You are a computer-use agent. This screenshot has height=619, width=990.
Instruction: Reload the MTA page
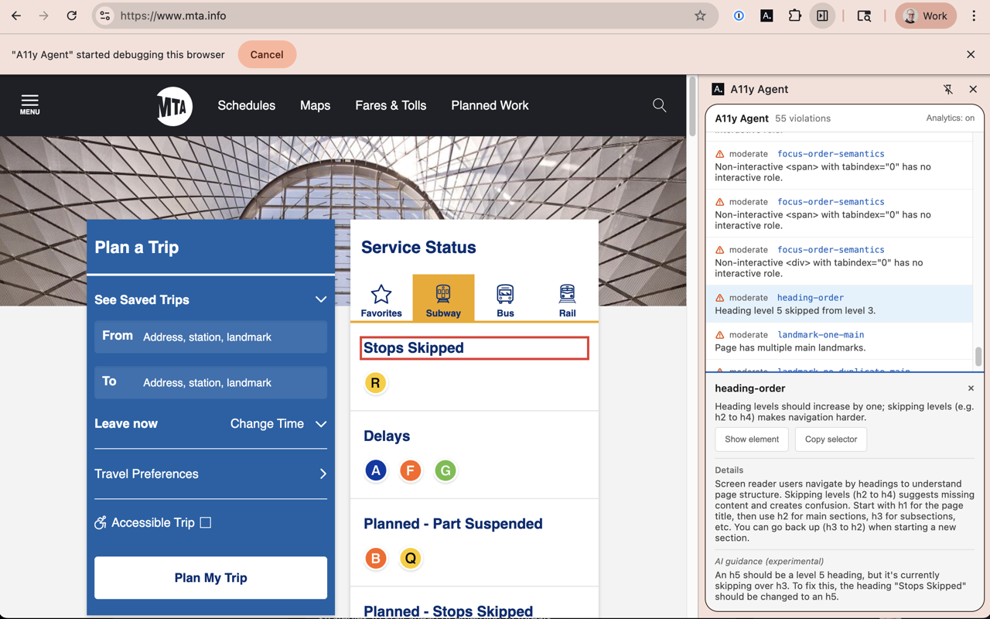point(72,15)
